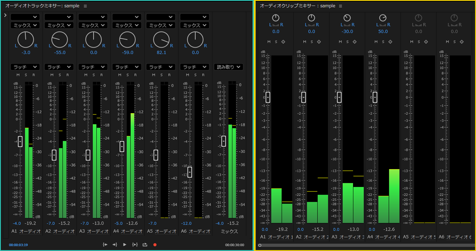Screen dimensions: 476x251
Task: Click the pan knob for track A5
Action: point(161,40)
